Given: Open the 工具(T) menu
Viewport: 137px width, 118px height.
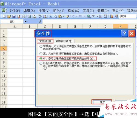Looking at the screenshot, I should (88, 11).
